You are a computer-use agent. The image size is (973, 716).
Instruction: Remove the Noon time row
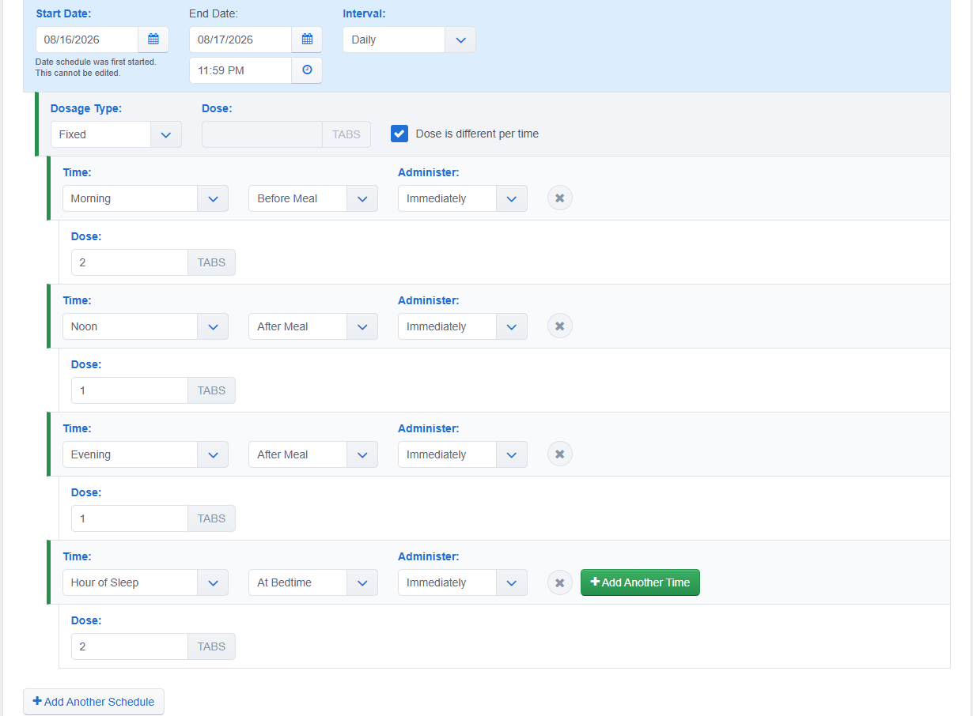point(560,326)
